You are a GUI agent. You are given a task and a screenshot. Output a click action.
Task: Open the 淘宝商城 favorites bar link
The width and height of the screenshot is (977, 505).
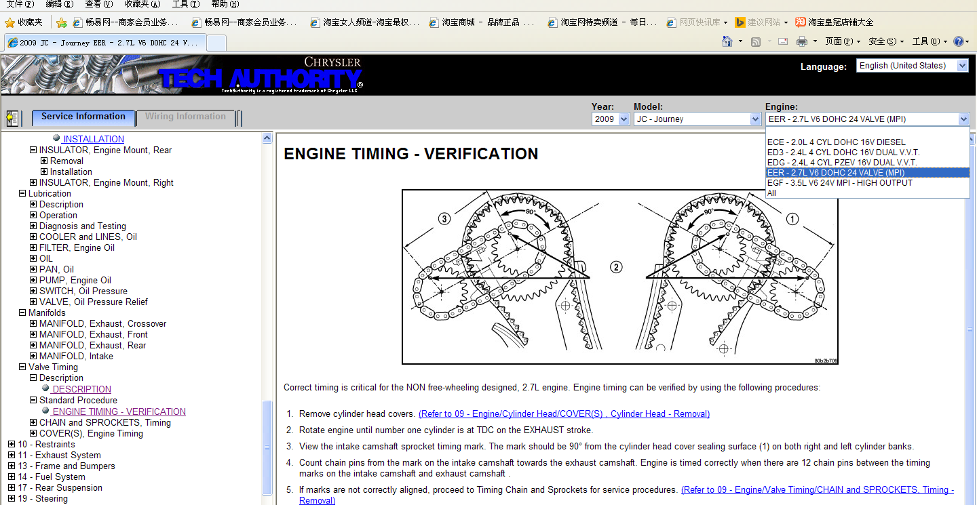point(482,22)
